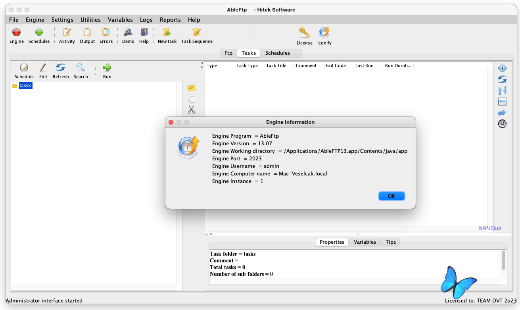
Task: Open the Reports menu
Action: tap(170, 20)
